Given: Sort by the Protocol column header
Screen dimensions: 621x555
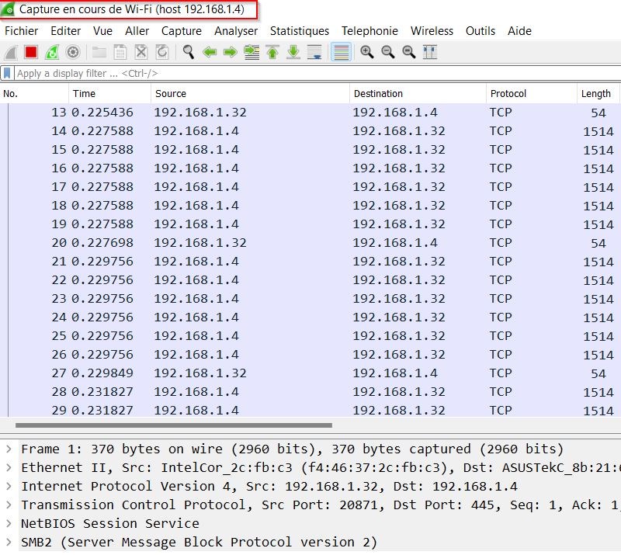Looking at the screenshot, I should pyautogui.click(x=508, y=94).
